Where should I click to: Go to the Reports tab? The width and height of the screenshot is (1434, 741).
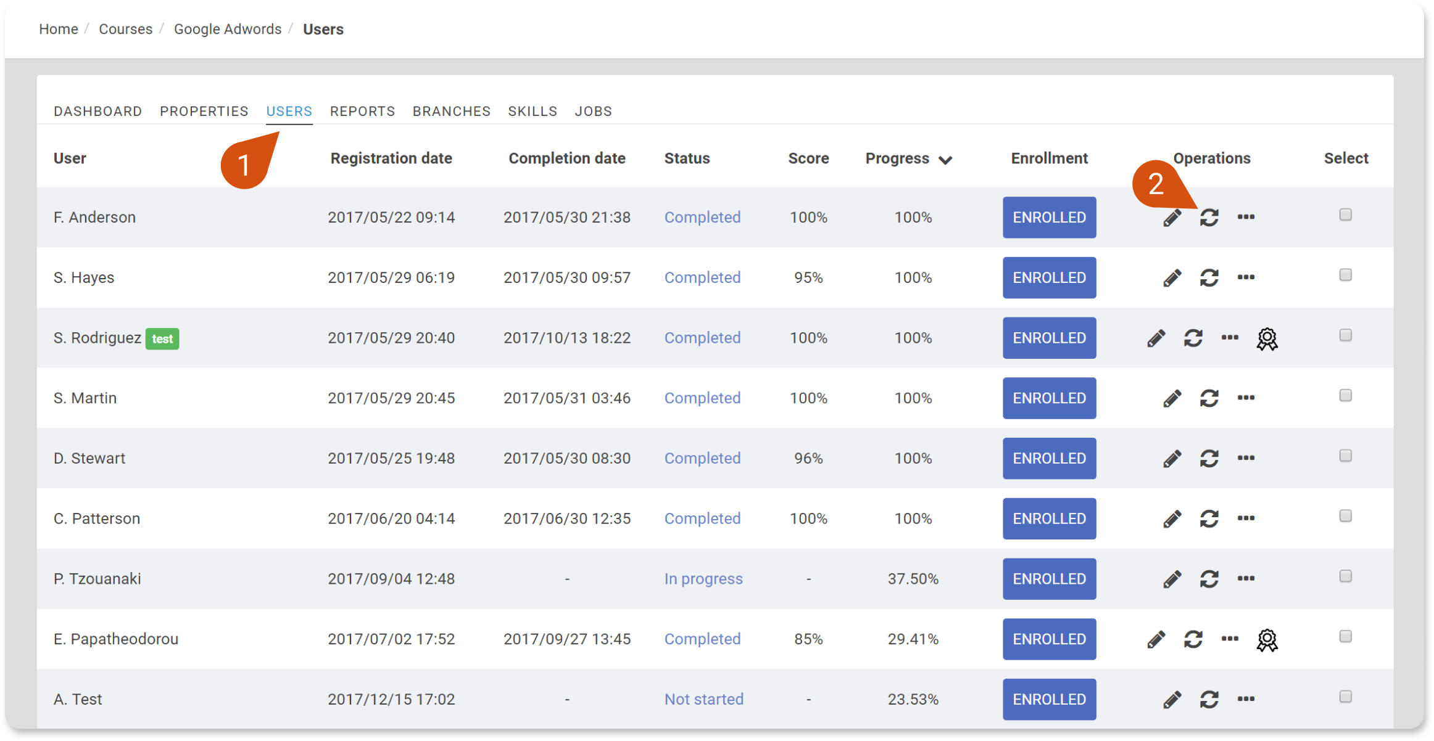tap(363, 112)
